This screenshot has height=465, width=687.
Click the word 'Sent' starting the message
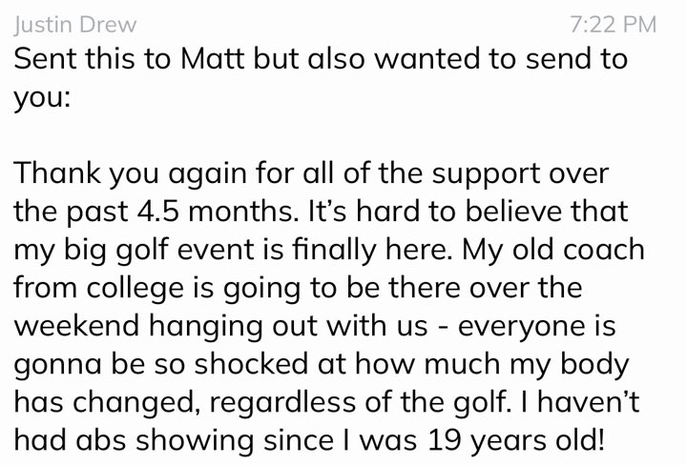pos(45,59)
